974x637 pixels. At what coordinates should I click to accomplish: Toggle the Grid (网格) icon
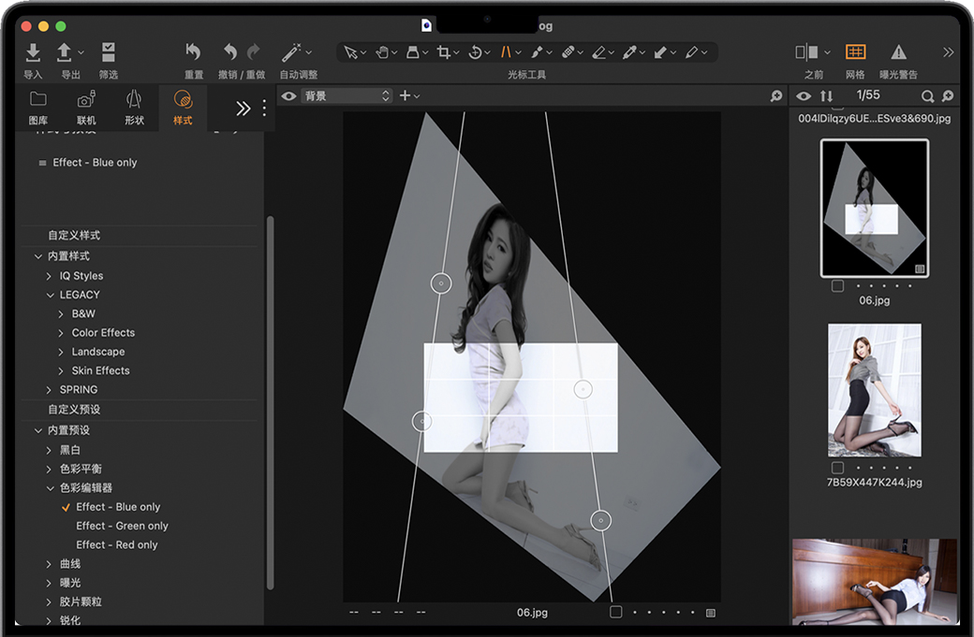pyautogui.click(x=855, y=52)
